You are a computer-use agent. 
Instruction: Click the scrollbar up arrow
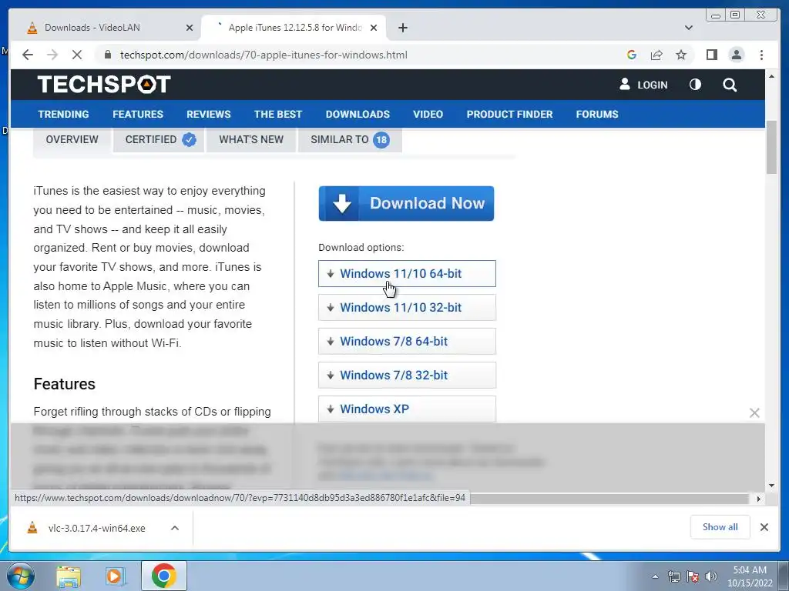click(771, 76)
